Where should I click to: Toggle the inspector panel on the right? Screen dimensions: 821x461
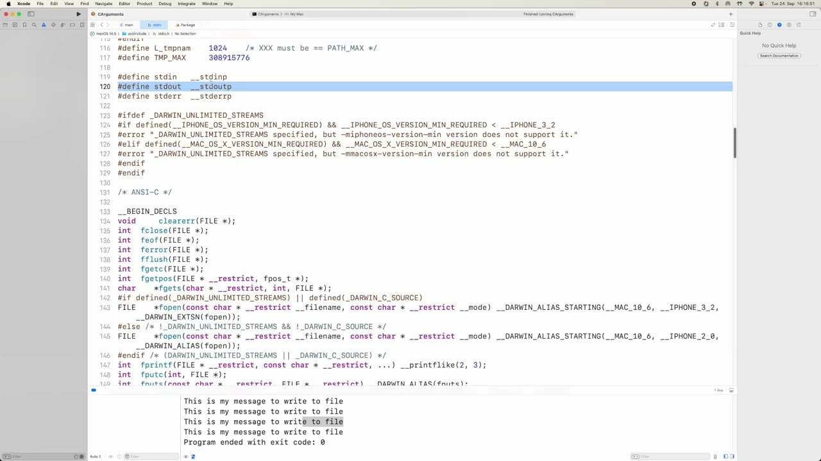(x=813, y=14)
